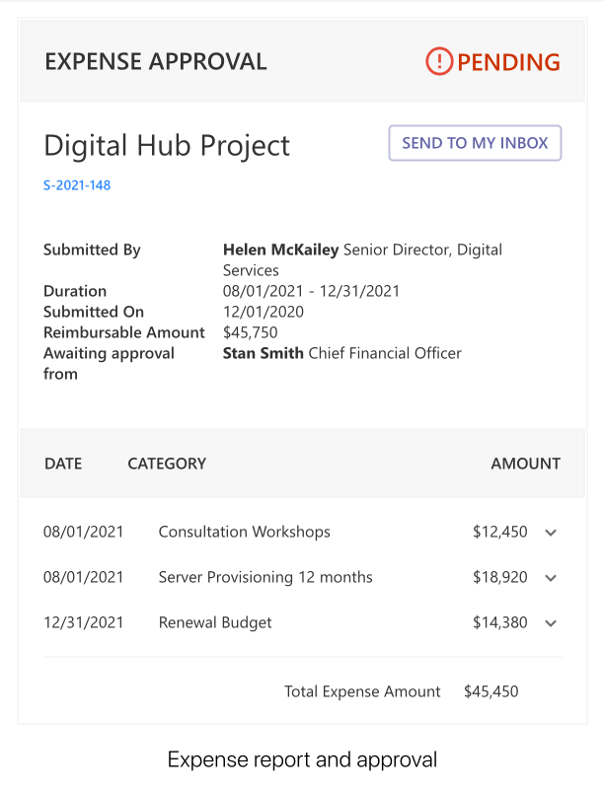Click the $14,380 amount
The image size is (604, 792).
point(500,622)
